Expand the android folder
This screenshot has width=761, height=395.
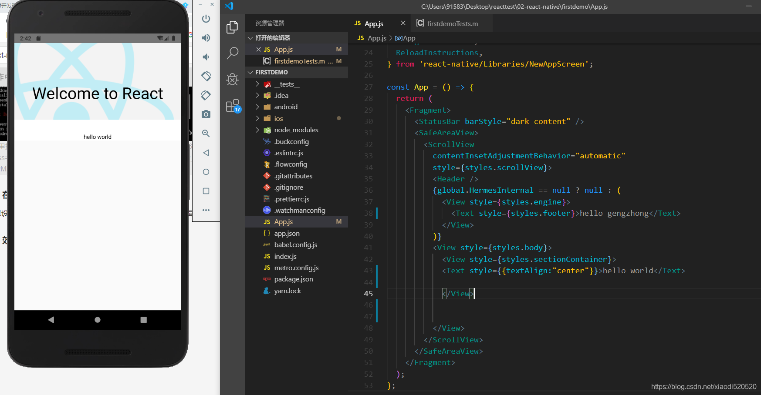click(x=257, y=107)
